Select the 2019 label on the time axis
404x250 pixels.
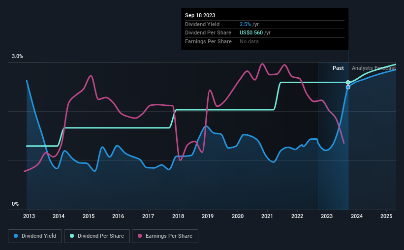(x=208, y=216)
